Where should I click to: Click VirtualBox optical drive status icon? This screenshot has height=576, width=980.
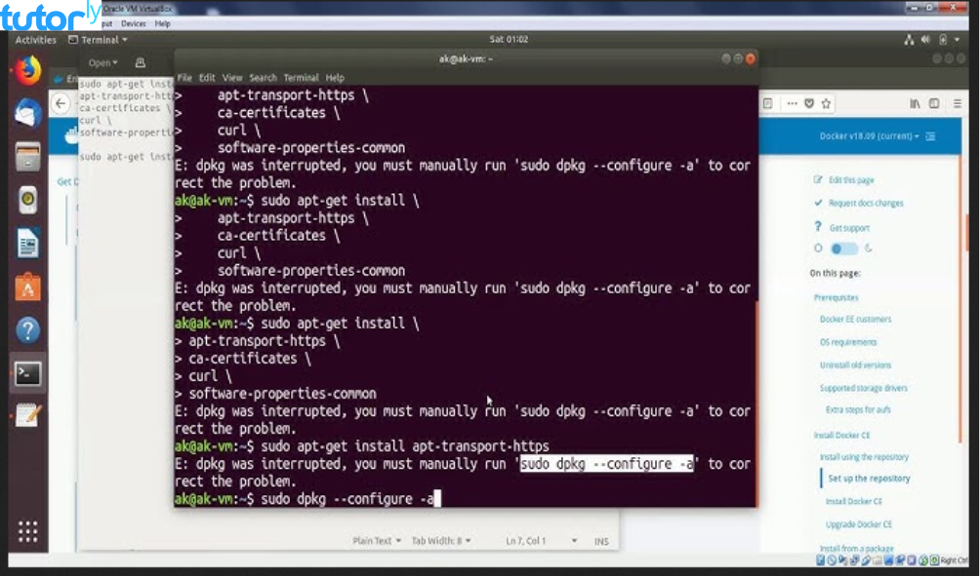832,559
